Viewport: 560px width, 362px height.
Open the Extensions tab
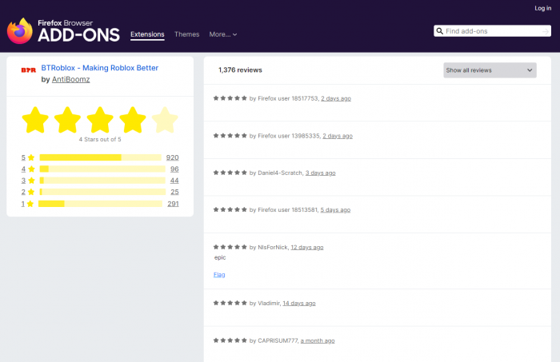click(x=147, y=34)
